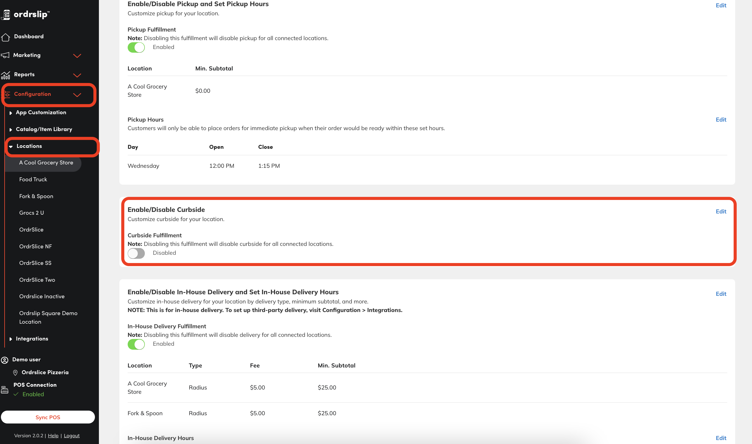Disable the Pickup Fulfillment toggle

(x=136, y=47)
